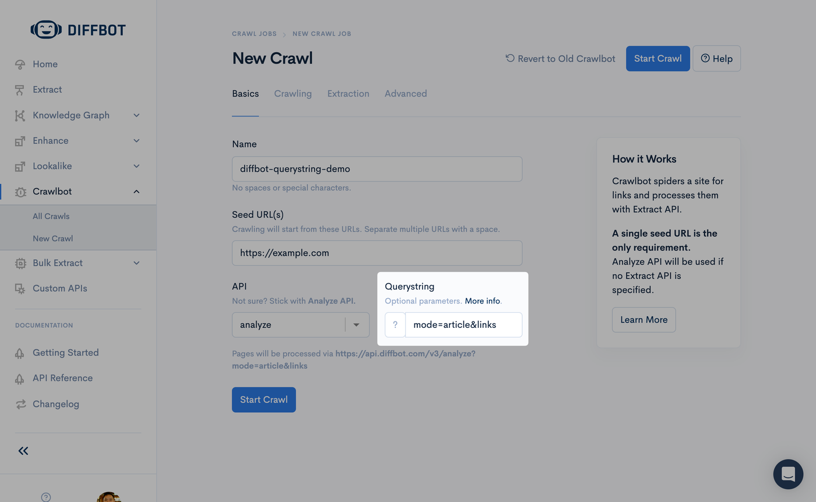Open the chat support widget

pos(788,474)
